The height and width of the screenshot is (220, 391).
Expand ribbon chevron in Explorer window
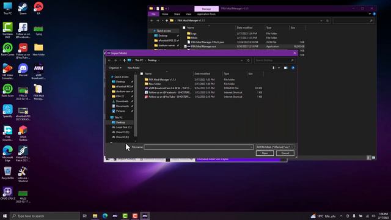[x=370, y=14]
